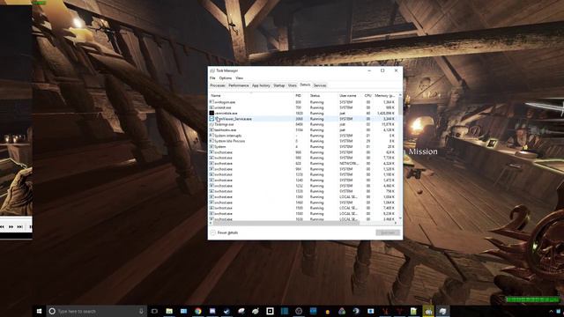Viewport: 564px width, 317px height.
Task: Select the taskhostw.exe process row
Action: pyautogui.click(x=303, y=129)
